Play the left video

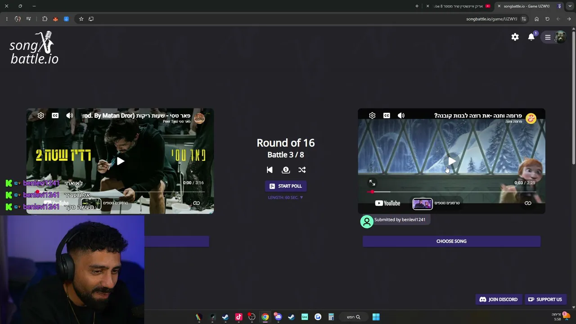pos(120,161)
